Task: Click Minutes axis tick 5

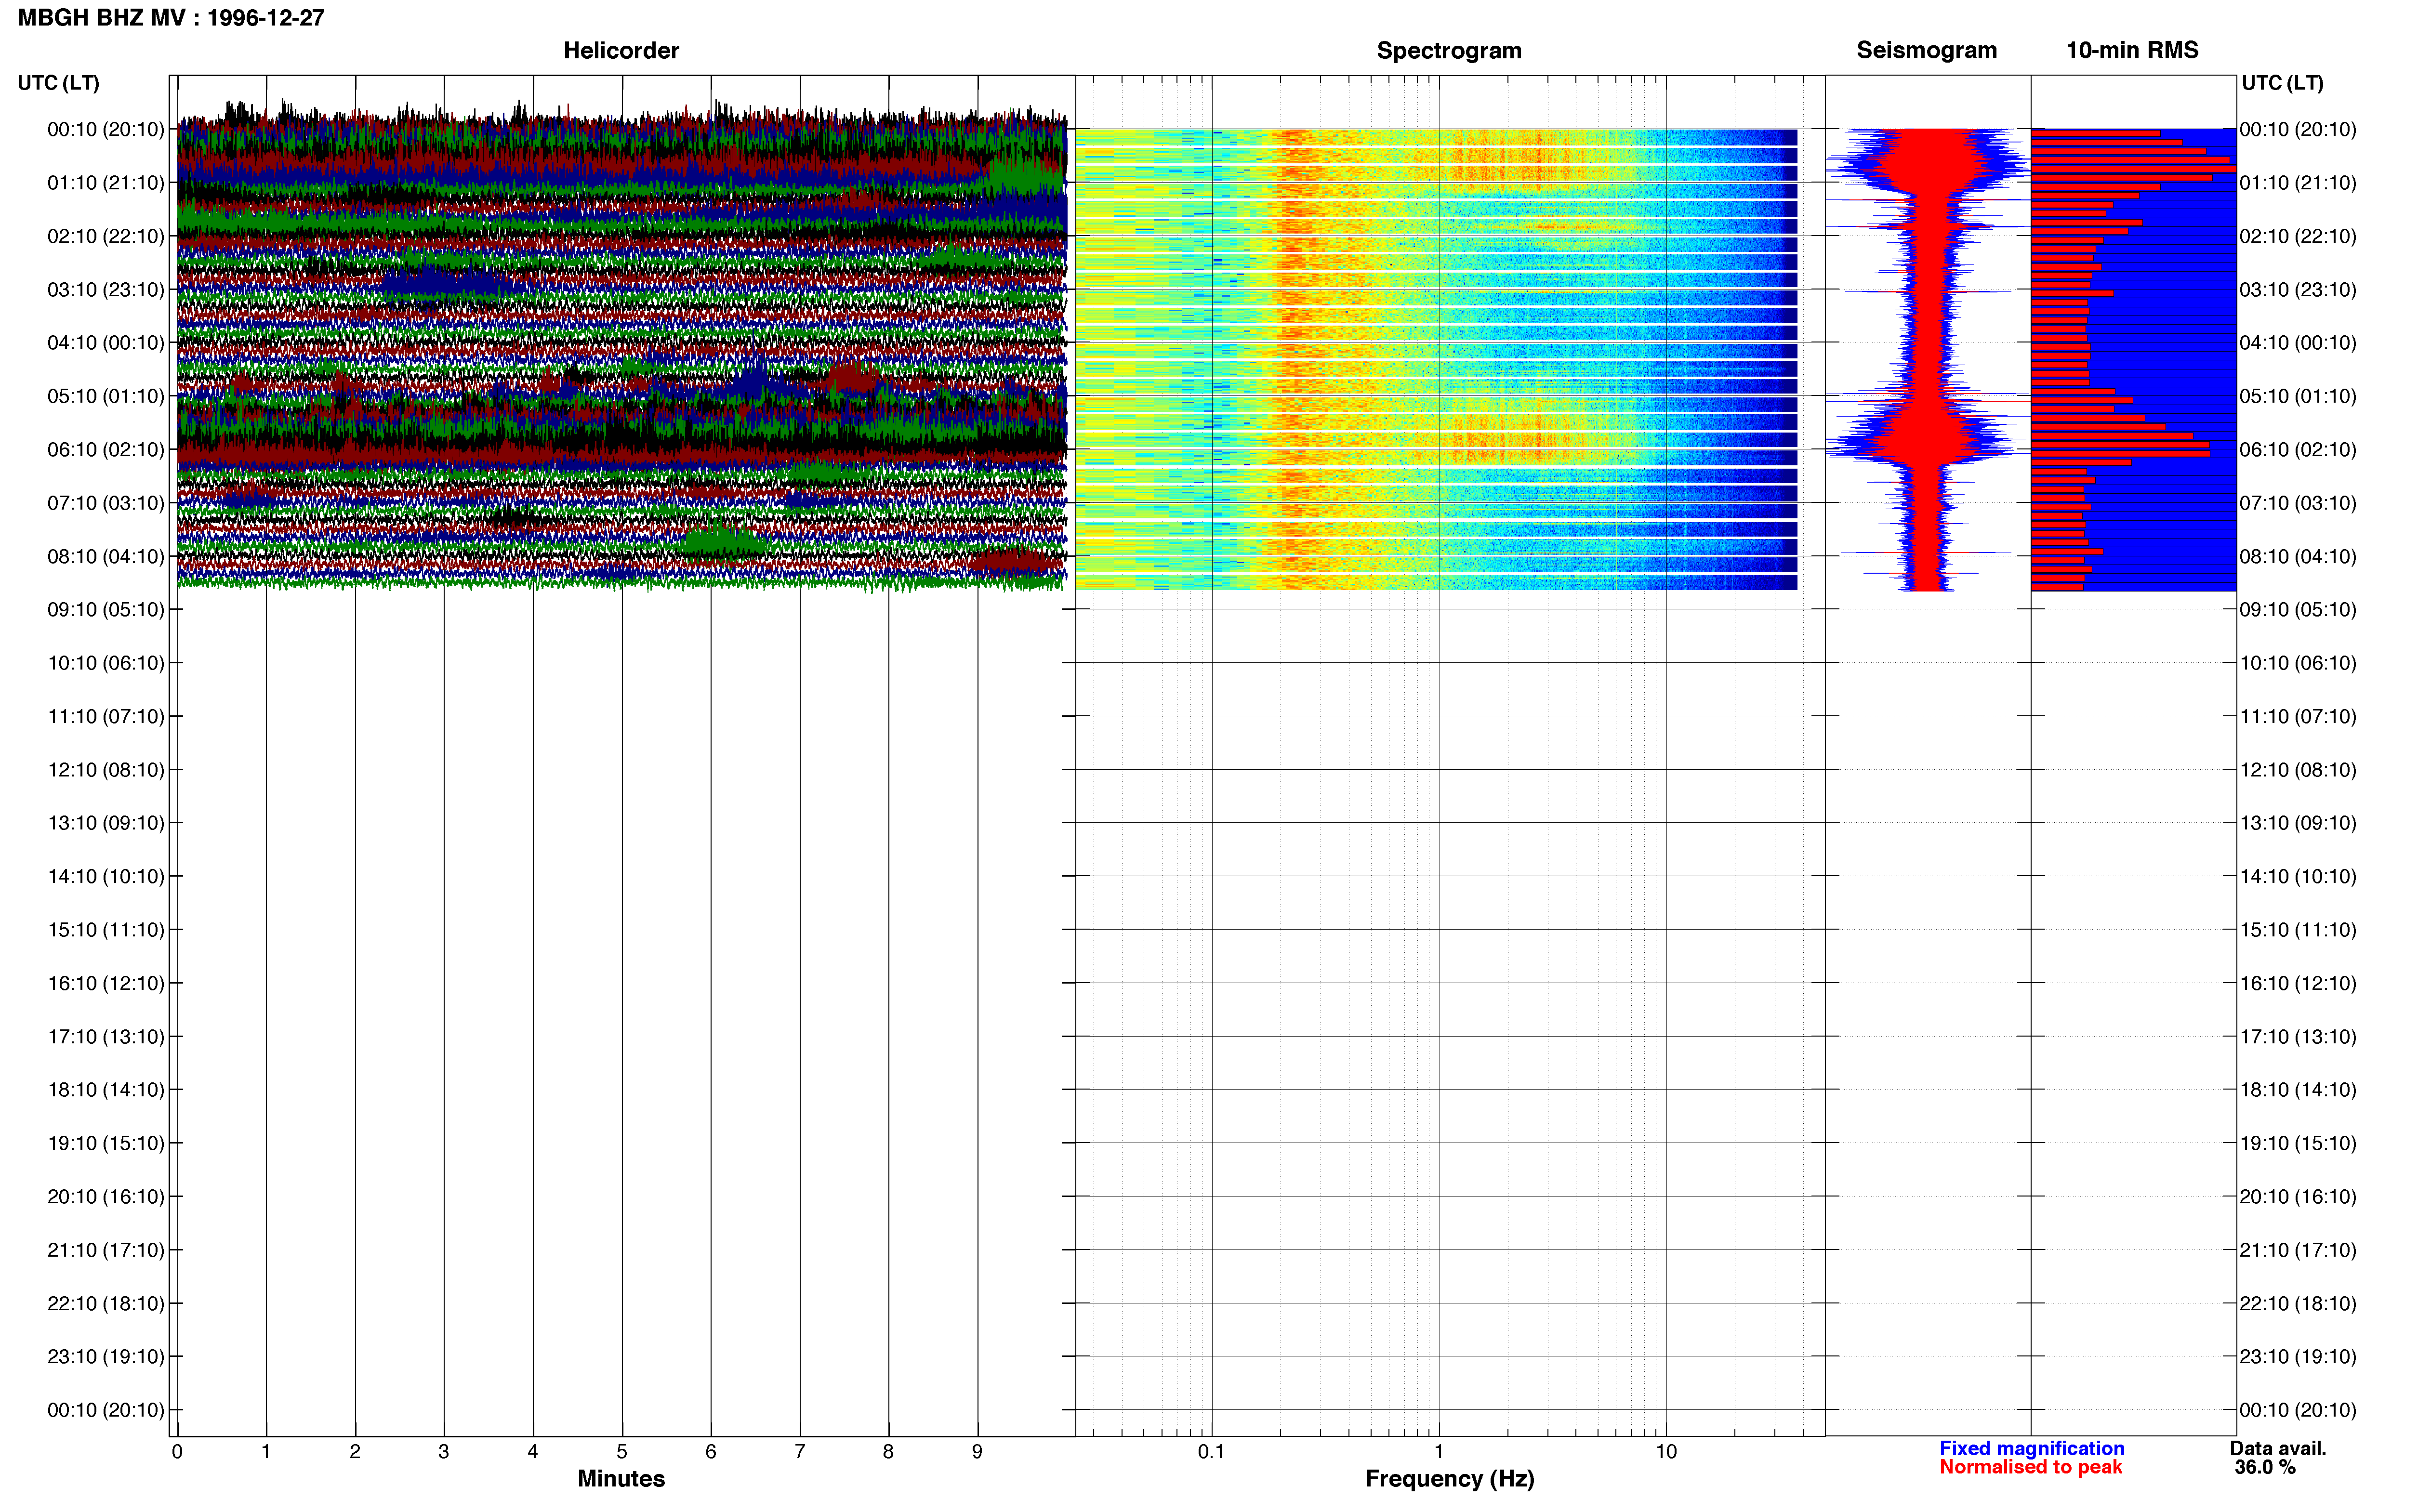Action: coord(622,1451)
